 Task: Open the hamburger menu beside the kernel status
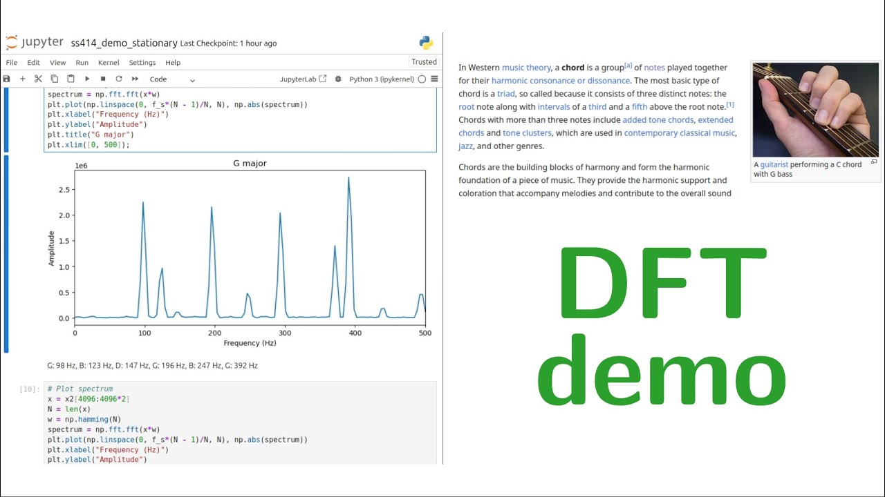click(x=434, y=79)
